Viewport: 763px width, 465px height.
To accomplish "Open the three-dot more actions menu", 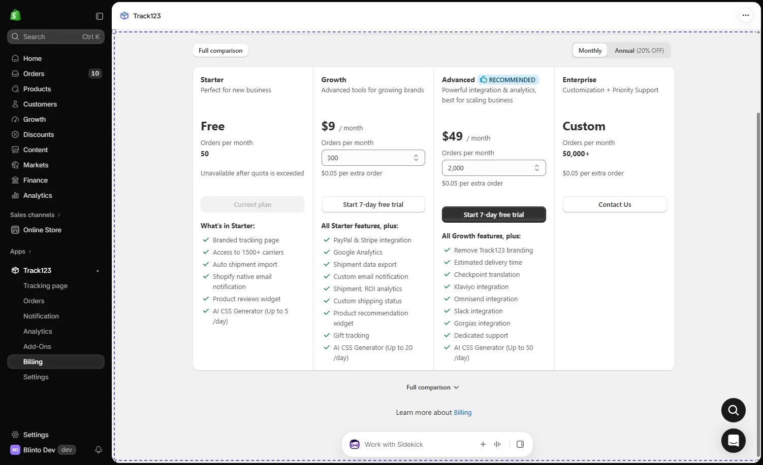I will 745,15.
